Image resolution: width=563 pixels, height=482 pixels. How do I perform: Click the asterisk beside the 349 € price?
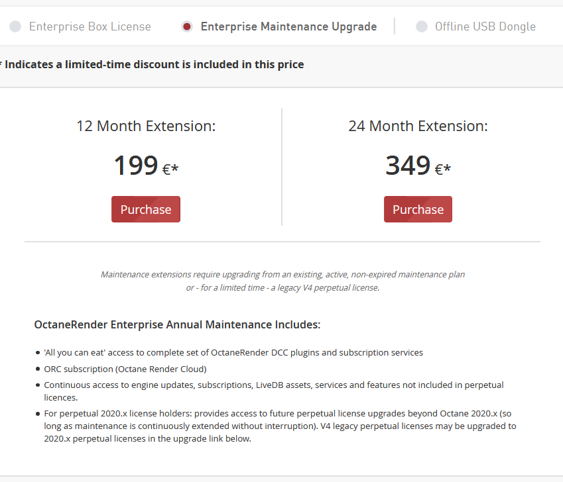(x=448, y=168)
